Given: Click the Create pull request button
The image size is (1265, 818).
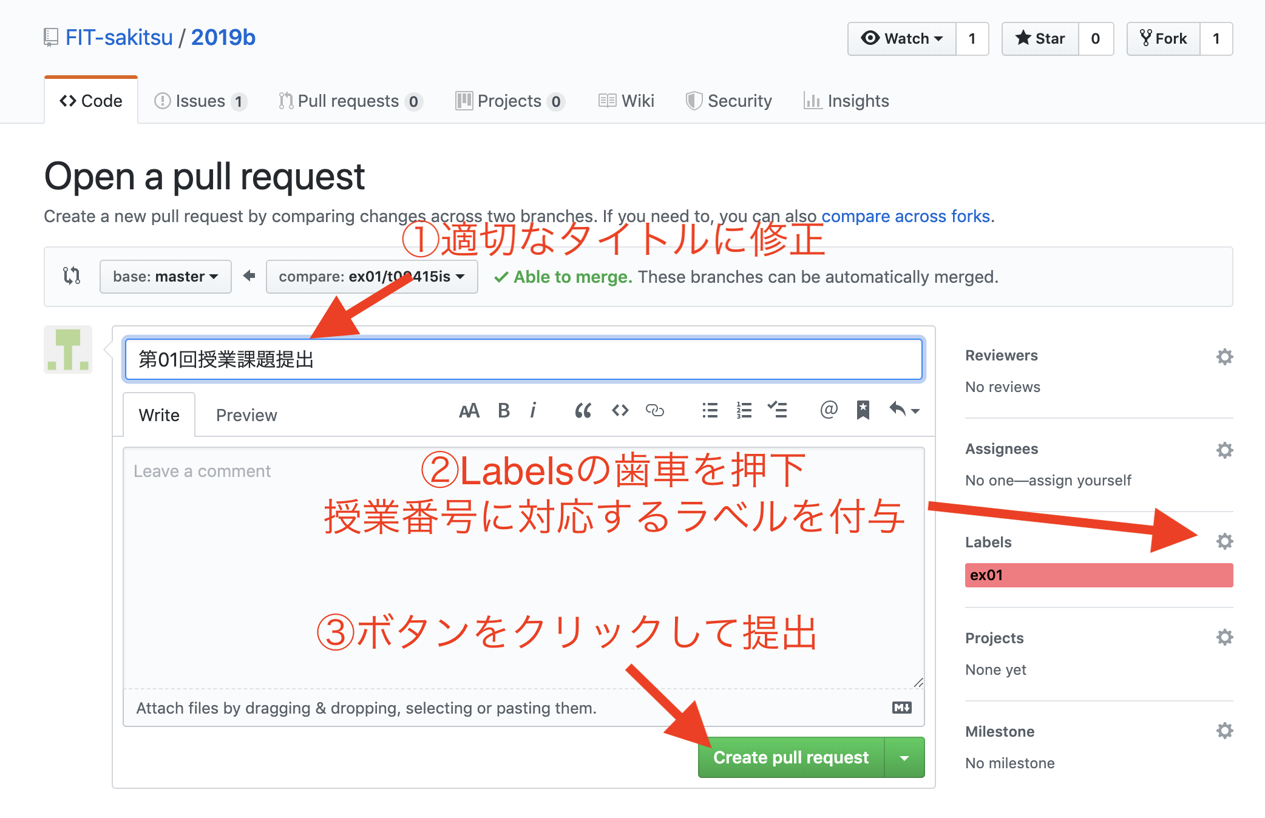Looking at the screenshot, I should click(791, 757).
